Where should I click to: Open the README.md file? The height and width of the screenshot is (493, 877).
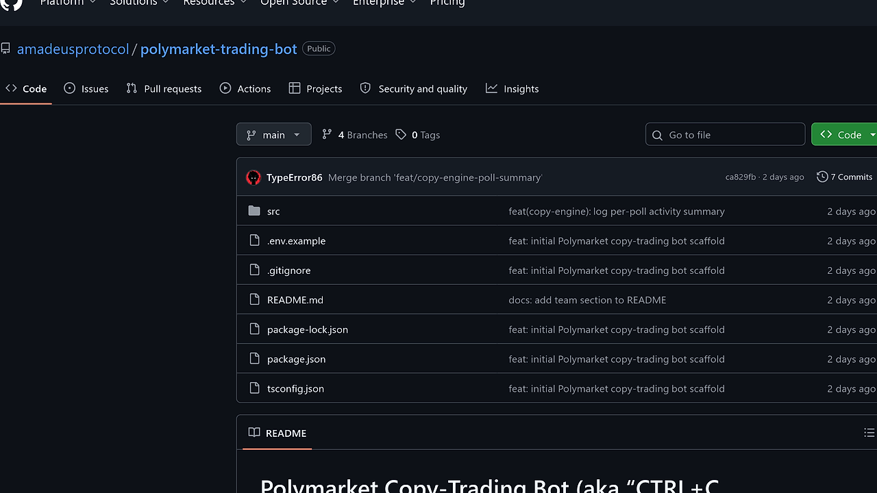pos(295,299)
